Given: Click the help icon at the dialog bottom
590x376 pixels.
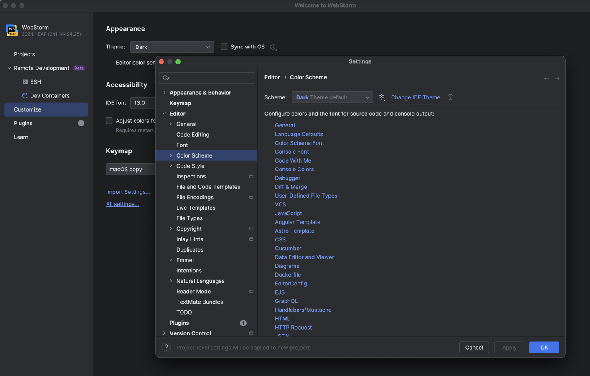Looking at the screenshot, I should click(x=166, y=347).
